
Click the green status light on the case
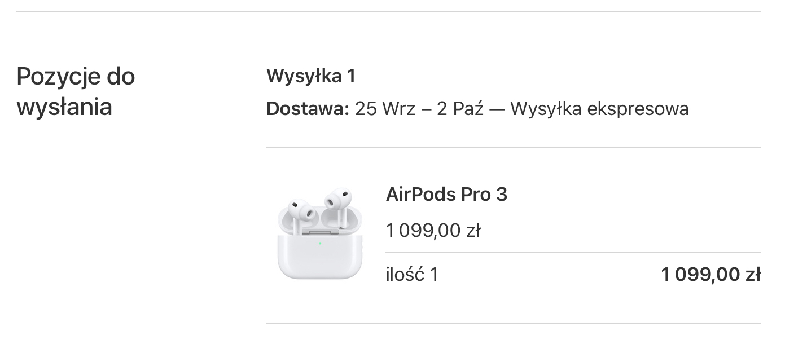320,244
